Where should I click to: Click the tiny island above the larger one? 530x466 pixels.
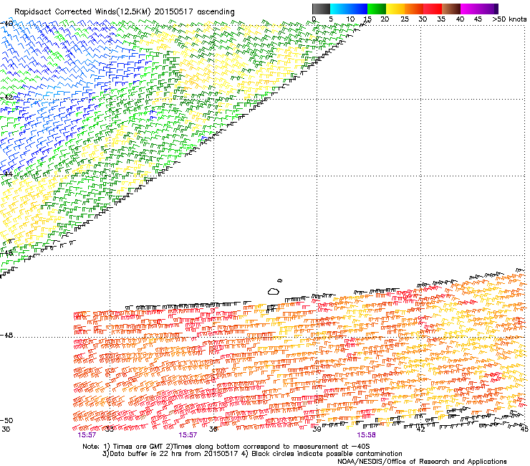pyautogui.click(x=279, y=280)
